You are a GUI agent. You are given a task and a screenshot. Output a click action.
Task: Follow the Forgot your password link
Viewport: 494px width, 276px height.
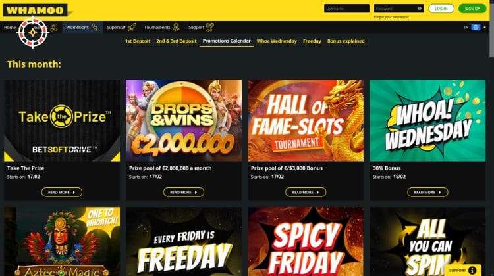[x=391, y=17]
